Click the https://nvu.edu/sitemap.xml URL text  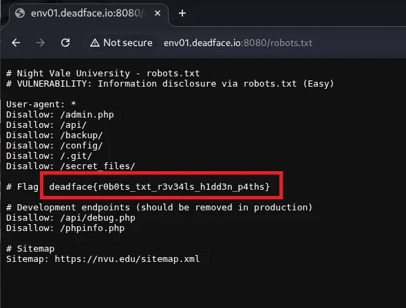(x=127, y=259)
